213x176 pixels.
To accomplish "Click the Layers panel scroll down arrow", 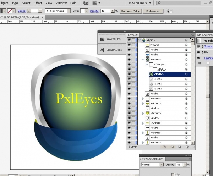I will [x=192, y=143].
